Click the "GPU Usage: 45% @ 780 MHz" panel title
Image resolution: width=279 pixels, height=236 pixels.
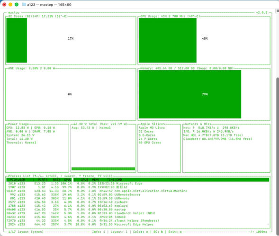point(170,17)
